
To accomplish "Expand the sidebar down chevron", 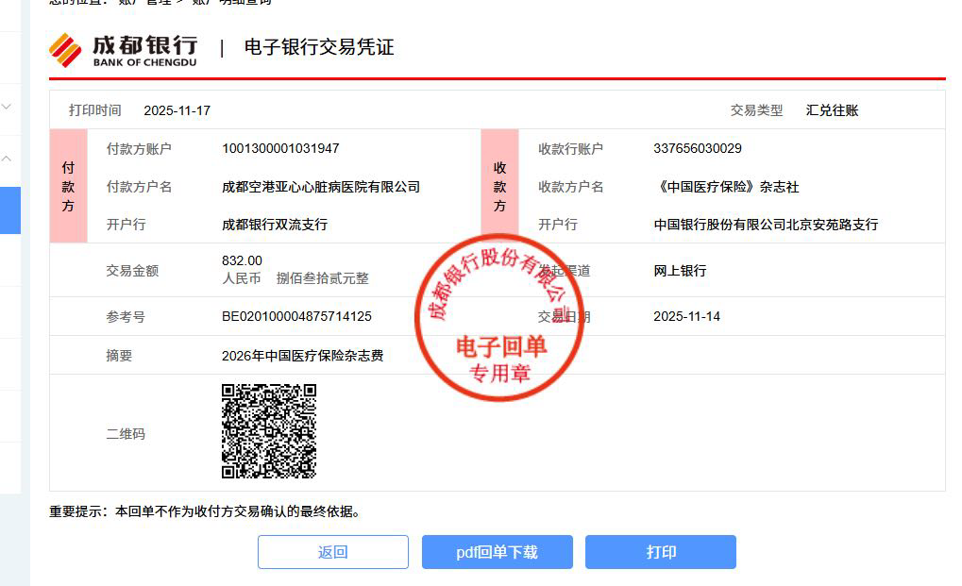I will pos(7,107).
